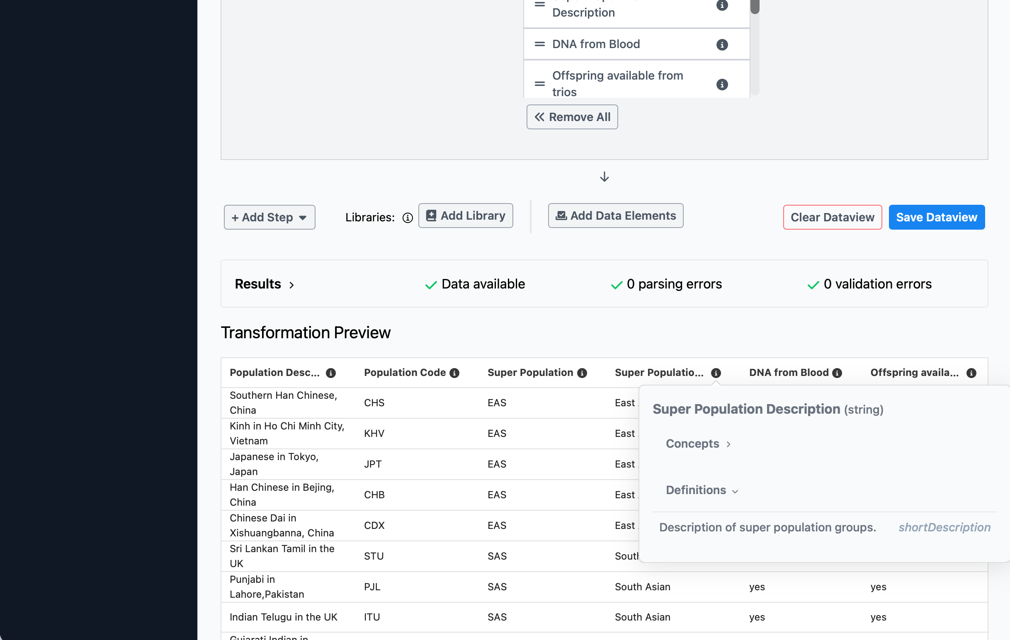Click the Add Library button
The width and height of the screenshot is (1010, 640).
point(465,216)
